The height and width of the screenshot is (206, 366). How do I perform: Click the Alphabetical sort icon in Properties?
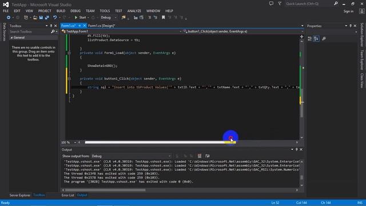click(x=316, y=39)
